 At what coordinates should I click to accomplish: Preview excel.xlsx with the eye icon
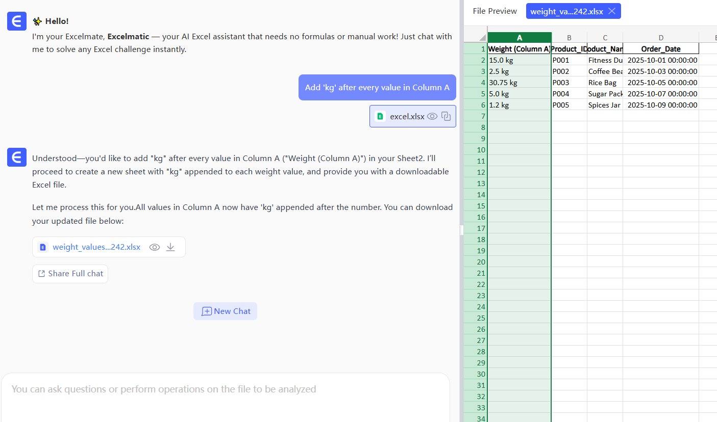432,116
